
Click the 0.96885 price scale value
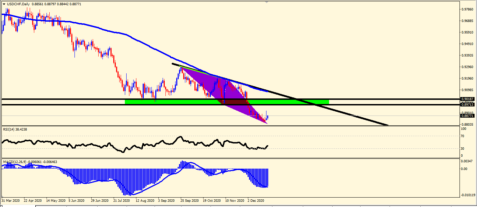(467, 21)
